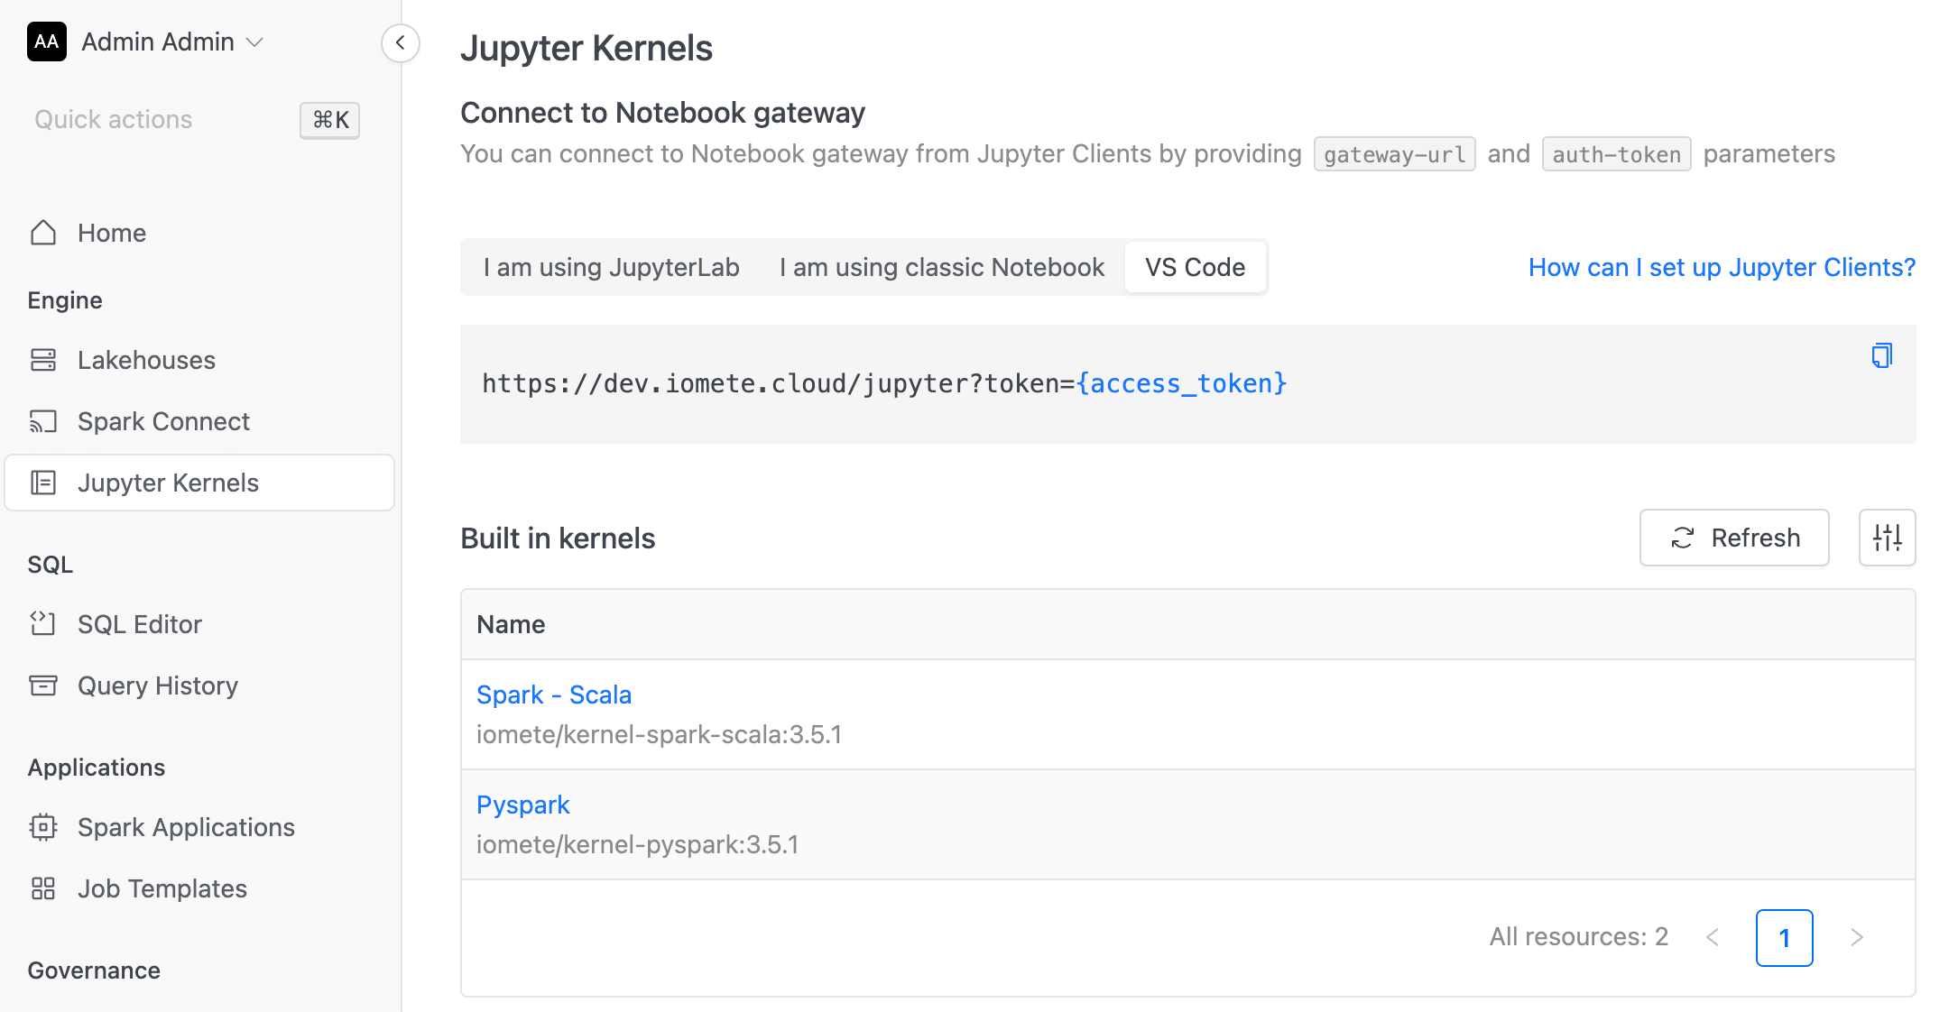This screenshot has width=1958, height=1012.
Task: Click the Governance section heading
Action: coord(94,971)
